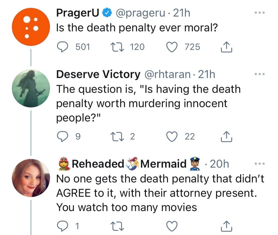This screenshot has width=278, height=235.
Task: Open Reheaded Mermaid's profile photo
Action: 31,178
